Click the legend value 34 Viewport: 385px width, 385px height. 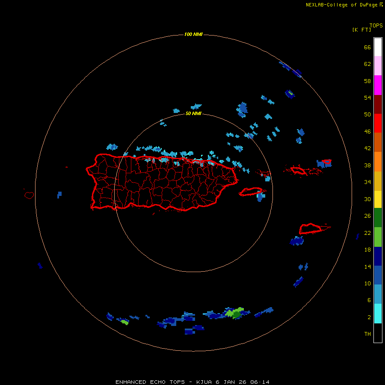click(x=367, y=182)
